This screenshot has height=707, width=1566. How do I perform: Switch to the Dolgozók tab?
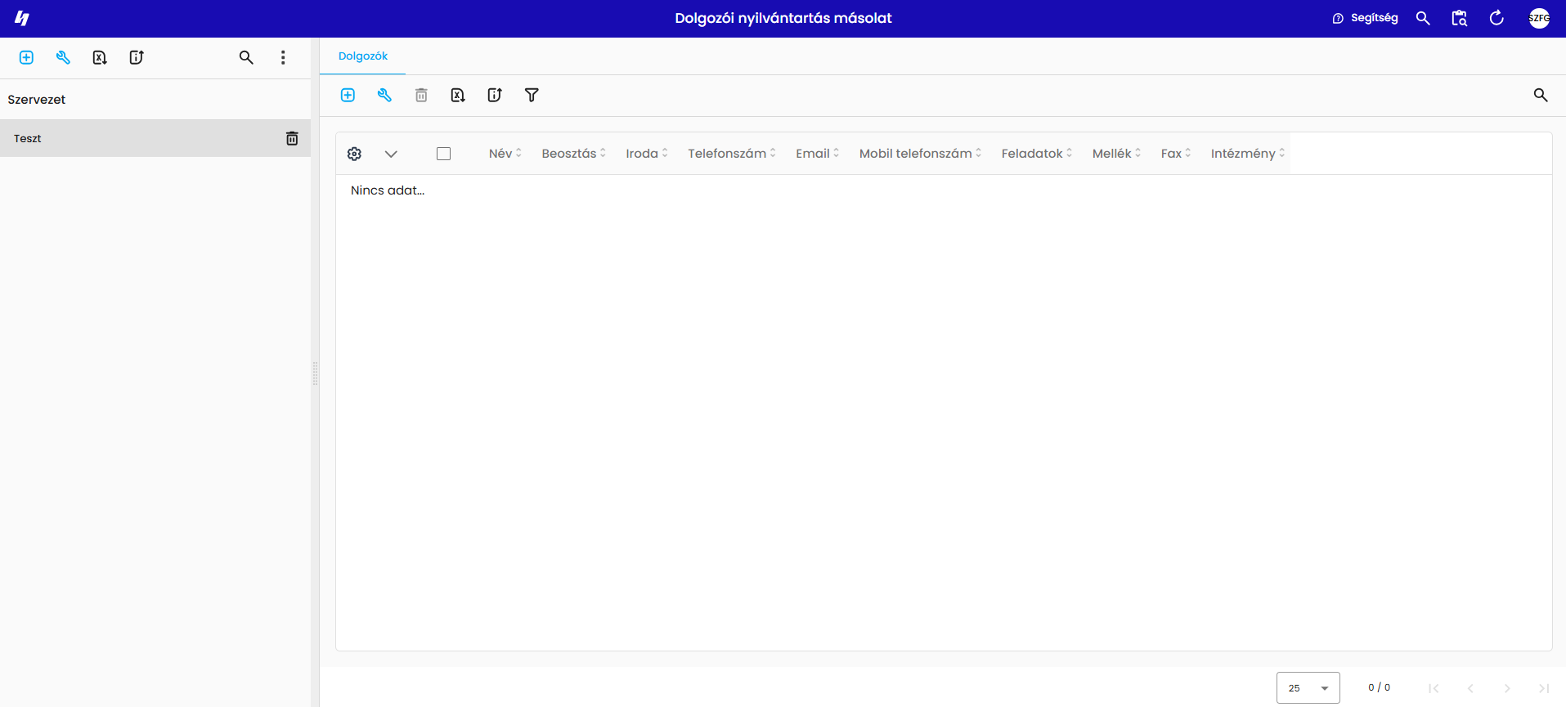363,56
